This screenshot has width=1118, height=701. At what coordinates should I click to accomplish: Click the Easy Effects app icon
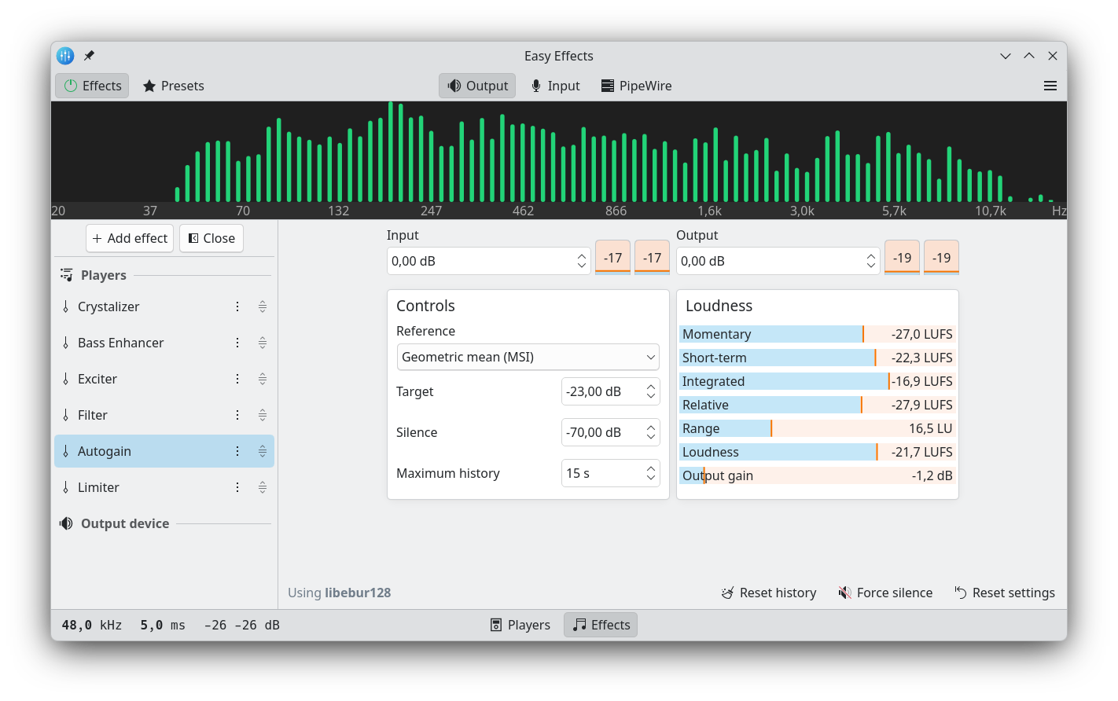click(x=65, y=56)
